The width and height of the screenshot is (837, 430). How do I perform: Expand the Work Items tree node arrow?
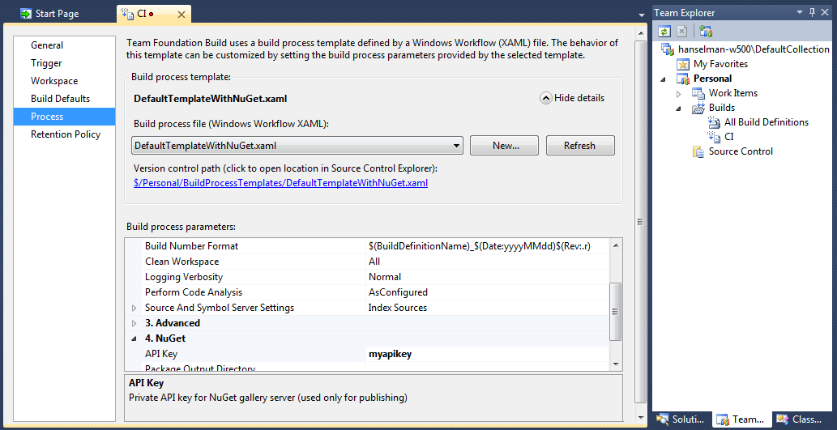(x=679, y=93)
